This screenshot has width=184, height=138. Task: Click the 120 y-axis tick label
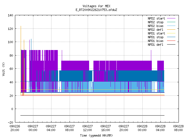(10, 29)
